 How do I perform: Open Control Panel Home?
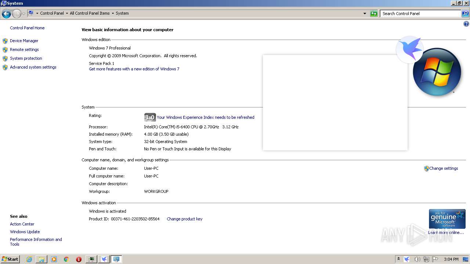tap(27, 28)
